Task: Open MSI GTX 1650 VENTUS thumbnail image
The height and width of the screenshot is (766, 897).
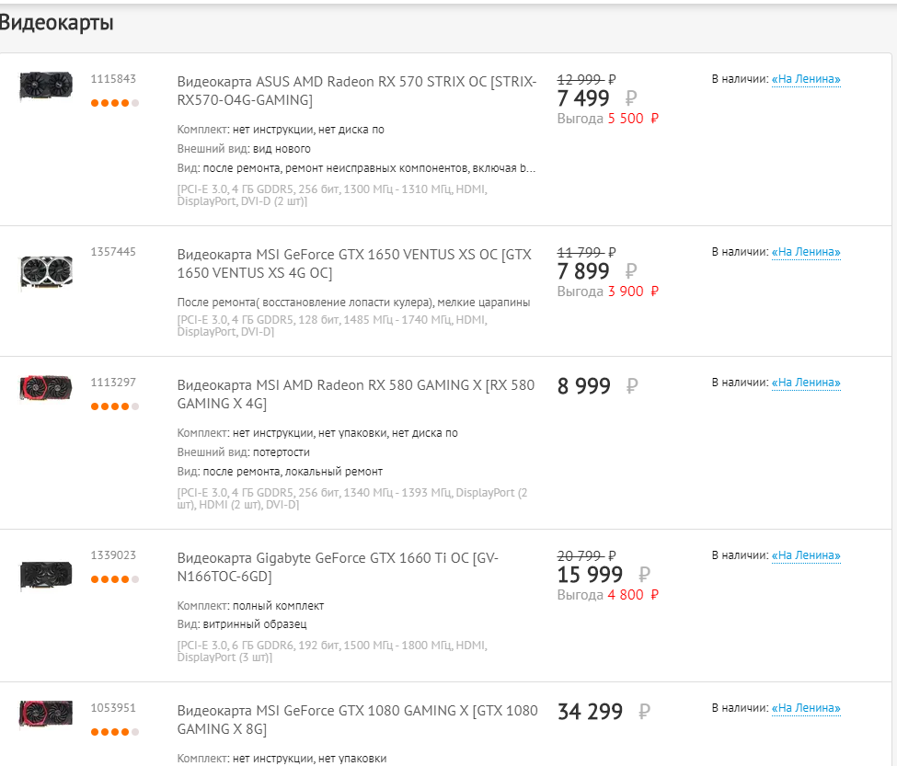Action: (46, 272)
